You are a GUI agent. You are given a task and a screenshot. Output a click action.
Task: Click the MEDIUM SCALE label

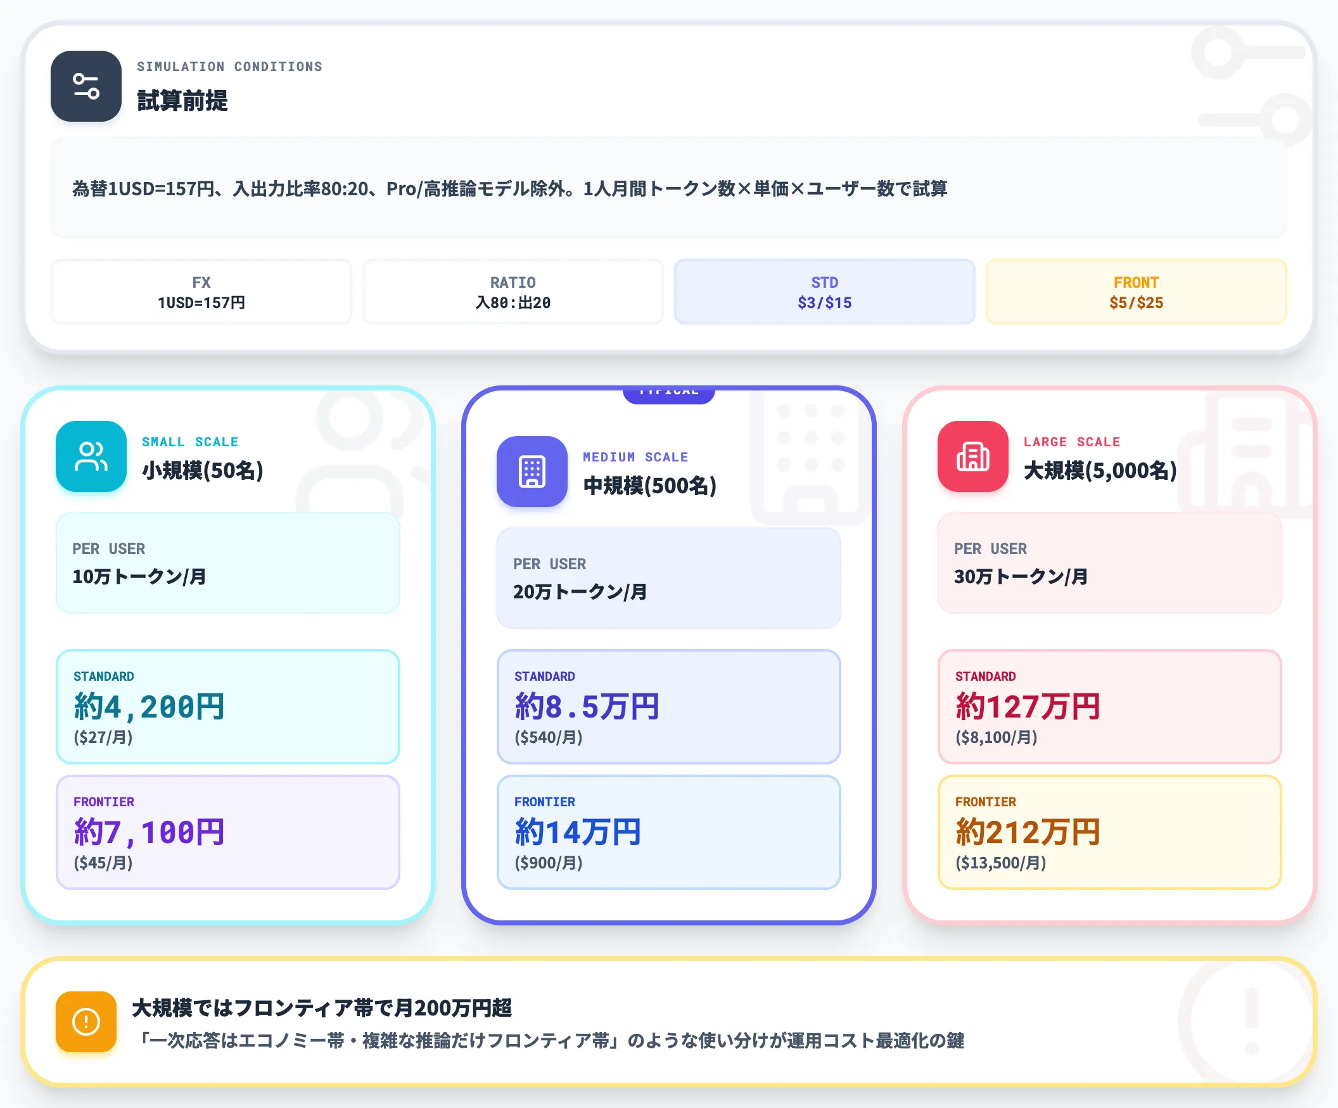click(635, 457)
